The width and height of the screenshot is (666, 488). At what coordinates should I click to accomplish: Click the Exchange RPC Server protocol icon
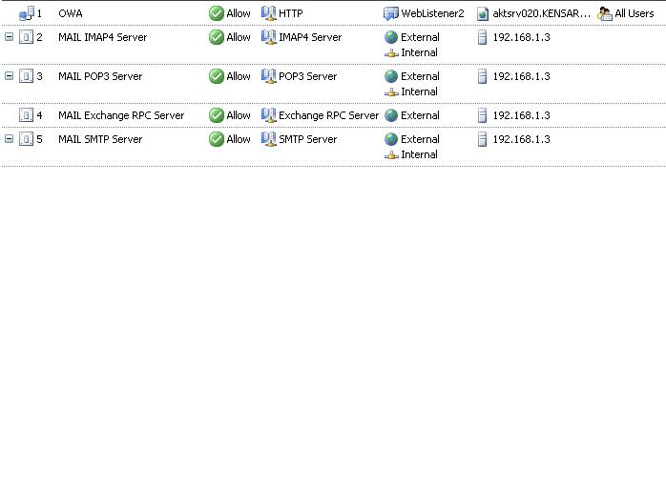(x=268, y=115)
